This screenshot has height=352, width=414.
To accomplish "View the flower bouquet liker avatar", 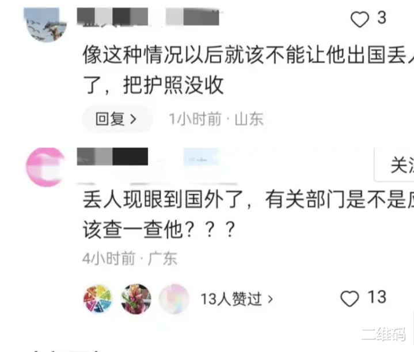I will pyautogui.click(x=136, y=299).
